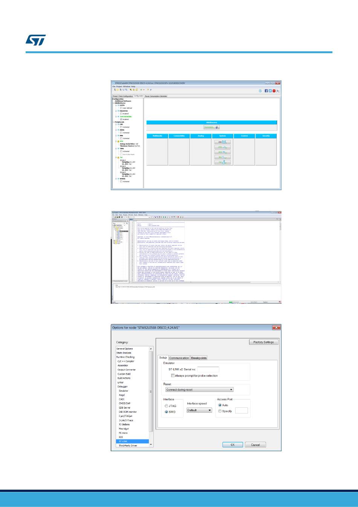Activate the CRC peripheral checkbox
The image size is (358, 507).
click(121, 127)
